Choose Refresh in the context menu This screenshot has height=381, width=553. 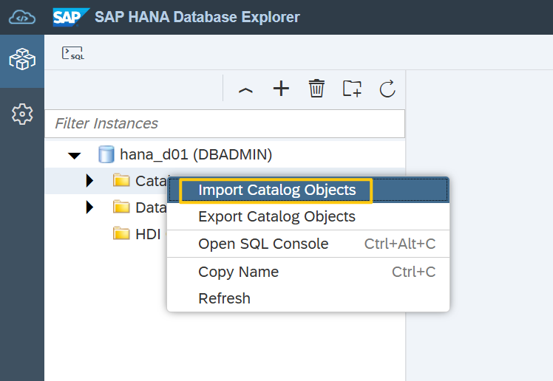(x=308, y=298)
